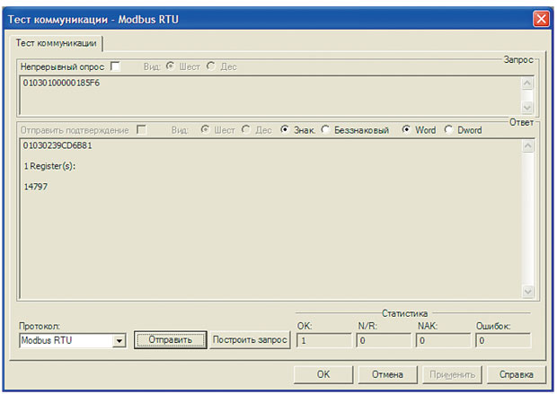This screenshot has height=394, width=557.
Task: Click the Применить button
Action: [x=452, y=375]
